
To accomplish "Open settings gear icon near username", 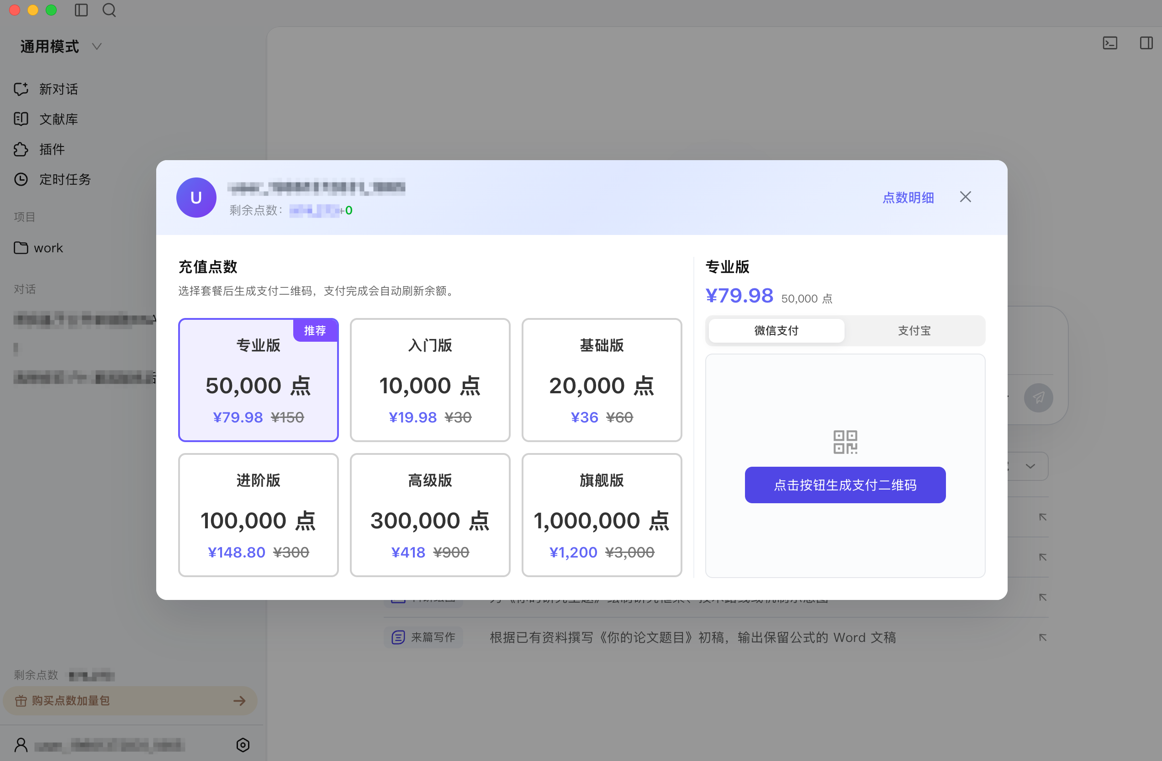I will (x=243, y=745).
